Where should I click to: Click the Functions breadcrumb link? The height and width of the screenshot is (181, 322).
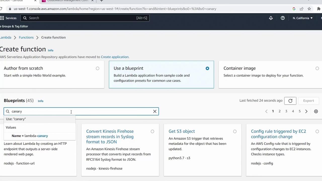(26, 37)
